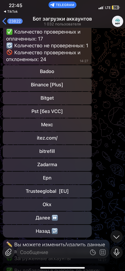This screenshot has height=271, width=125.
Task: Select the Badoo option
Action: 47,71
